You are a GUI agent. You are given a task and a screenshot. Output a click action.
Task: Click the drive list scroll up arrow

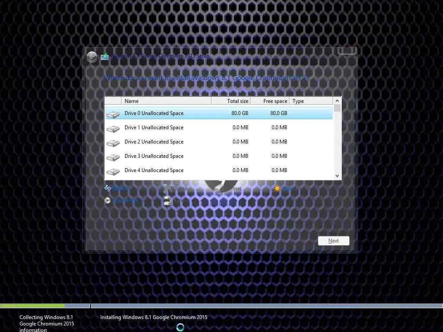(337, 101)
